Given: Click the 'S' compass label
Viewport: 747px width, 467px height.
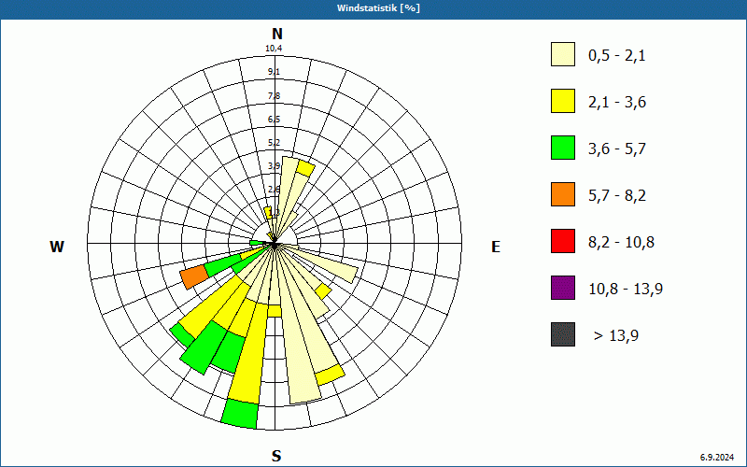Looking at the screenshot, I should [x=276, y=456].
